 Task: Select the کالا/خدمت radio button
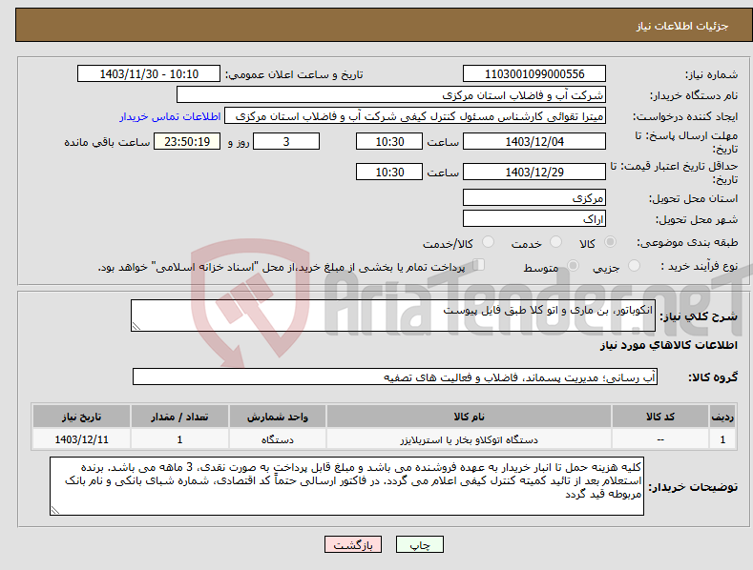[x=488, y=242]
